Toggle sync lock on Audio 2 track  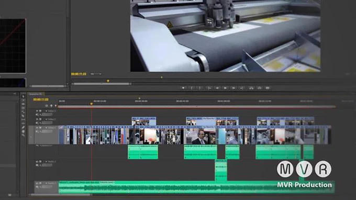coord(40,162)
